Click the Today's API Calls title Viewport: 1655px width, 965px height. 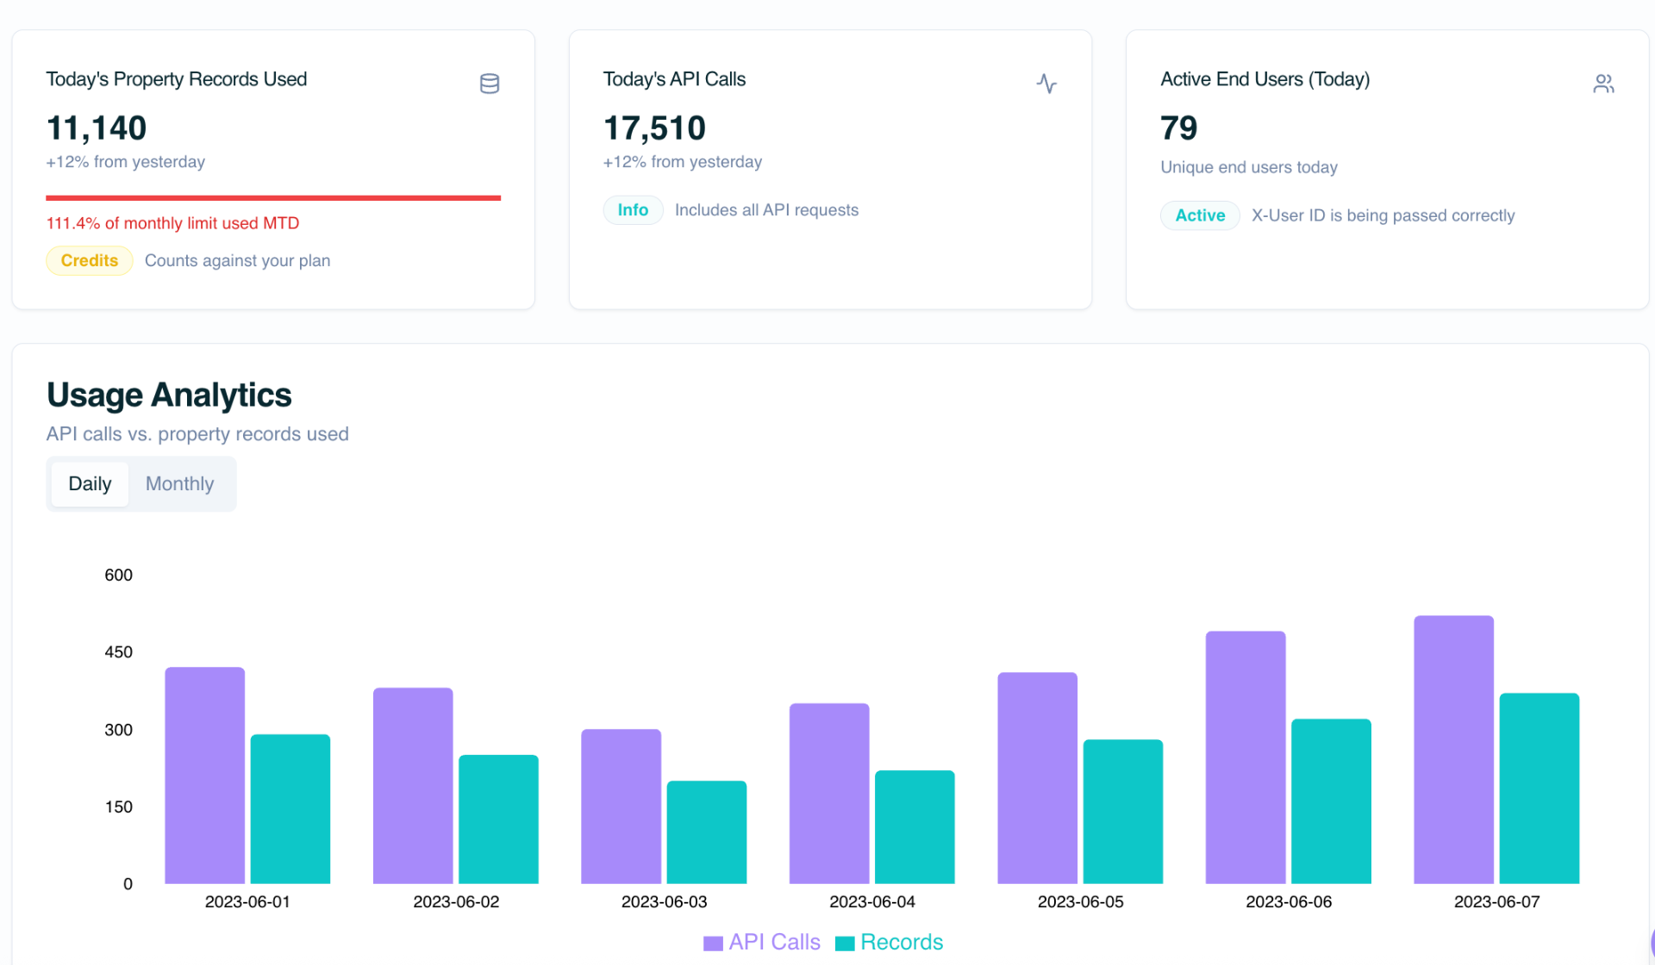coord(675,79)
